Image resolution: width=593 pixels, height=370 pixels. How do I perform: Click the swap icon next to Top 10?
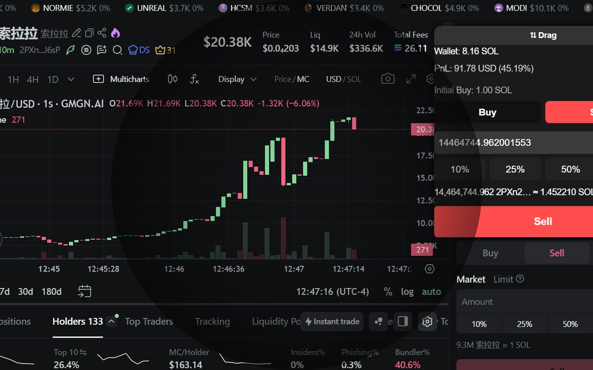(83, 352)
